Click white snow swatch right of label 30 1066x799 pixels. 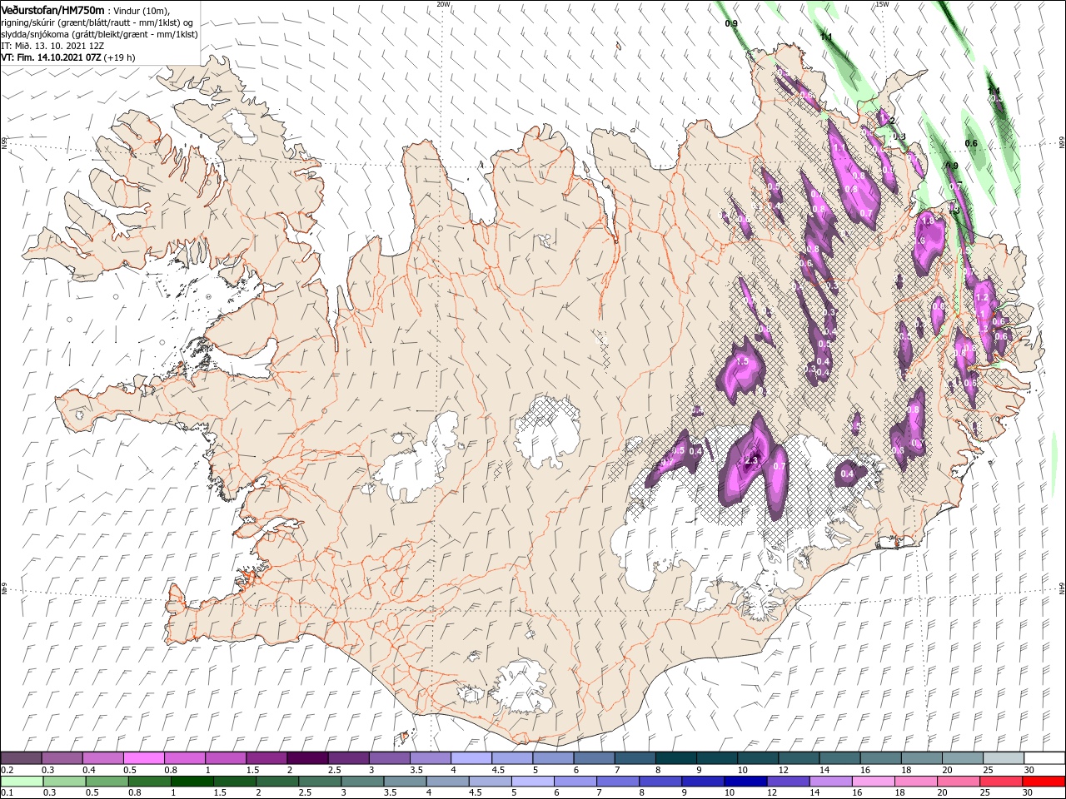click(x=1044, y=758)
